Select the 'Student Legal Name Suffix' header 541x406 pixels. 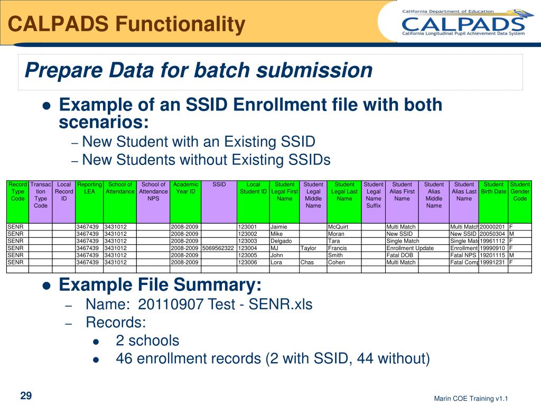(374, 202)
